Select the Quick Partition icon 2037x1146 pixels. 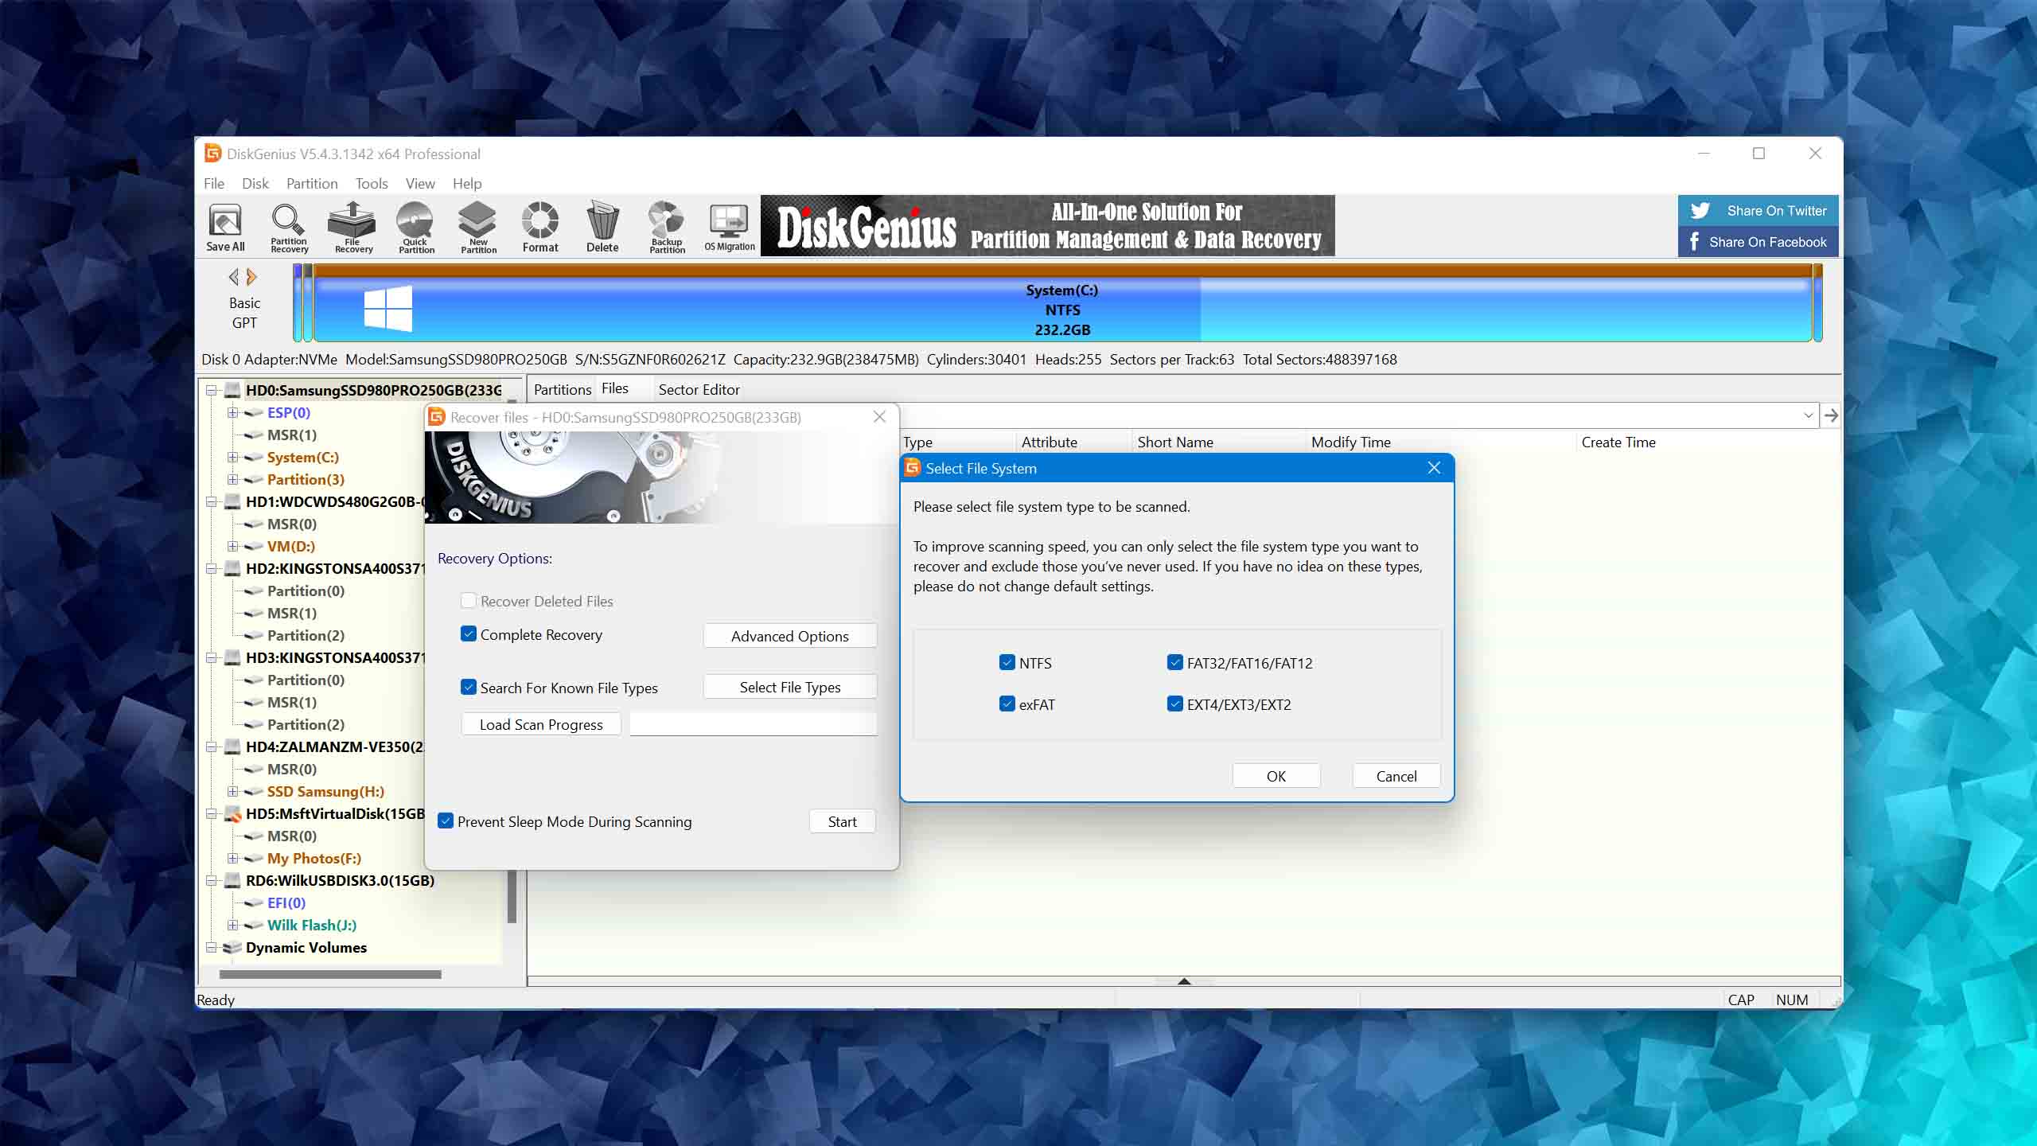pos(415,227)
